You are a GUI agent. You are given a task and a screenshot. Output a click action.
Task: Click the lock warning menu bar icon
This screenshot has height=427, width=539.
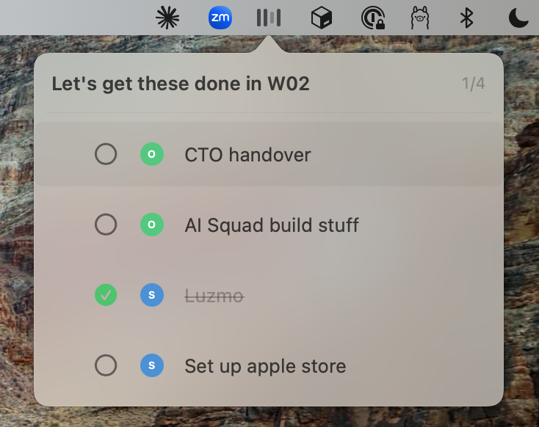coord(373,18)
